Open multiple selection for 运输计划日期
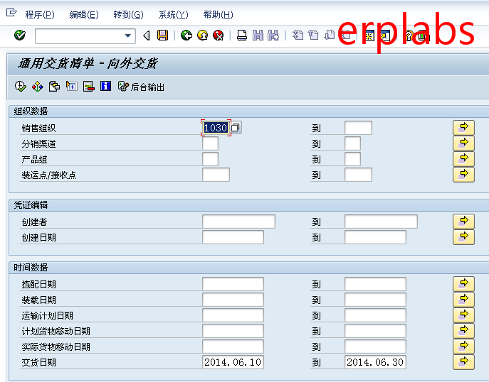This screenshot has width=489, height=382. [463, 315]
